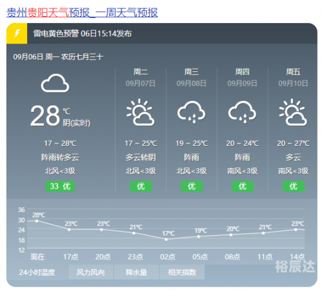
Task: Click the date 09月09日
Action: (x=242, y=84)
